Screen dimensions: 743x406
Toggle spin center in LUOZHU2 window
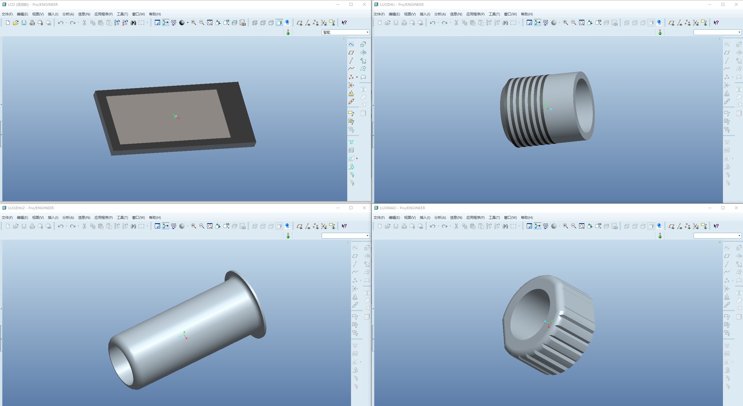coord(166,226)
